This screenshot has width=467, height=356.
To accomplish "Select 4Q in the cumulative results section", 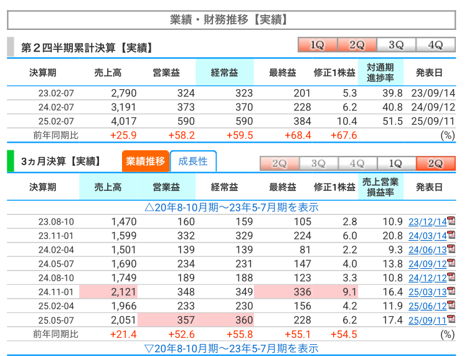I will (x=435, y=45).
